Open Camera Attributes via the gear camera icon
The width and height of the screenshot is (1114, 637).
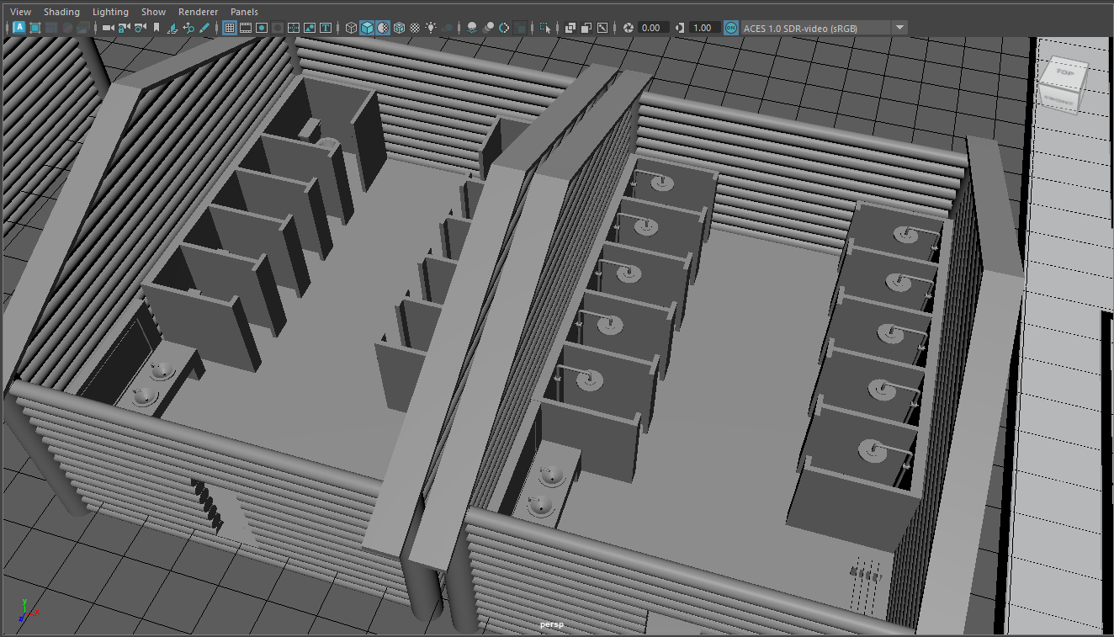pos(141,28)
